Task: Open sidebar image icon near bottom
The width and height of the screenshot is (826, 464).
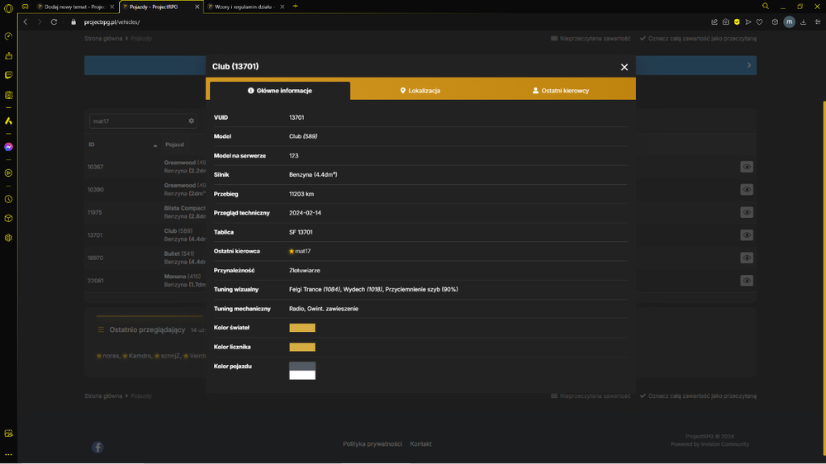Action: [x=8, y=433]
